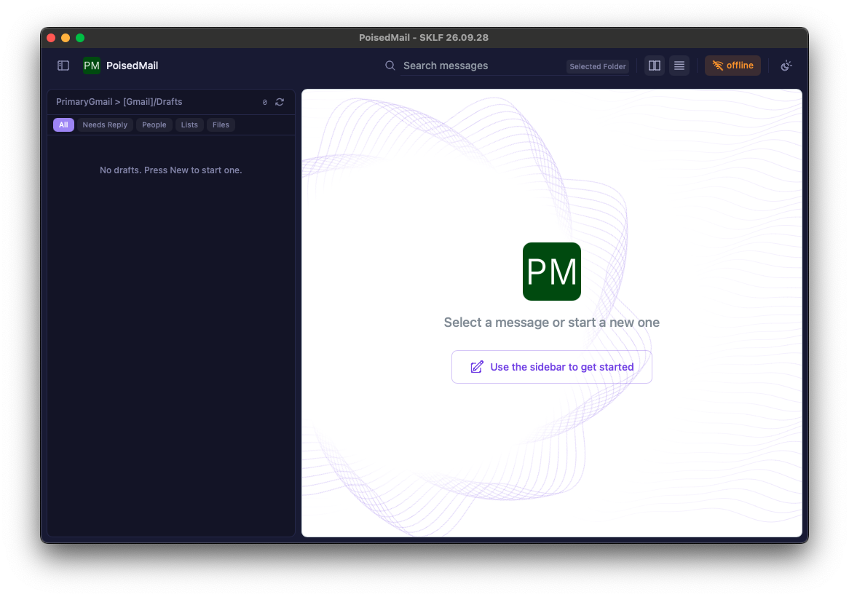The height and width of the screenshot is (597, 849).
Task: Click the search magnifier icon
Action: click(390, 66)
